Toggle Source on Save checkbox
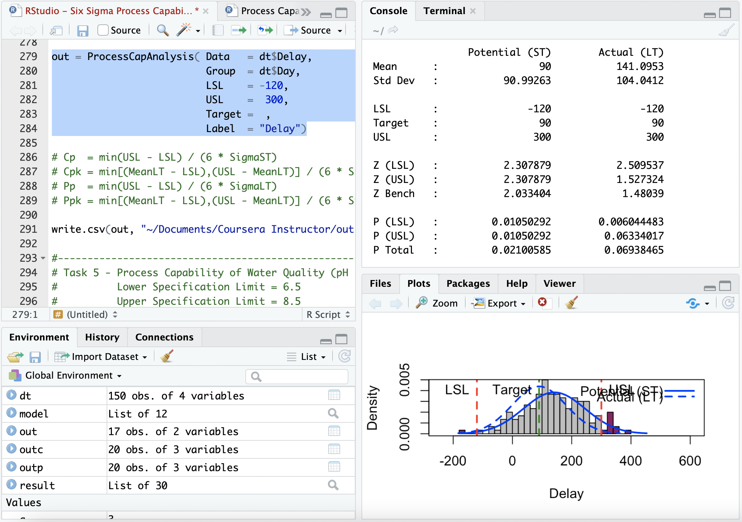 coord(103,30)
